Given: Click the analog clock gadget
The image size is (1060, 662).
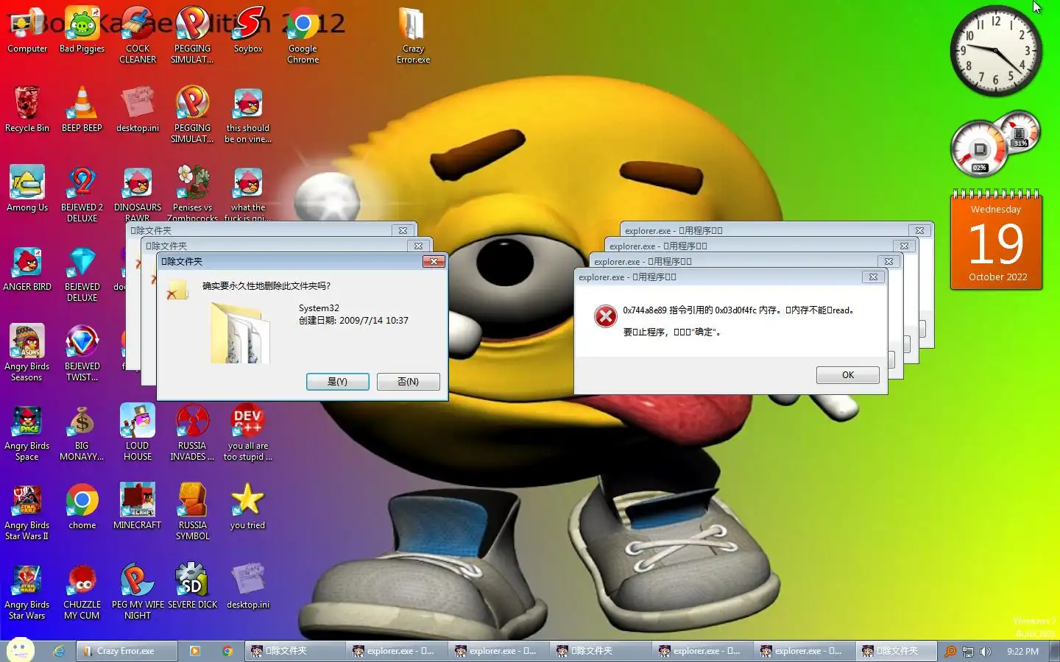Looking at the screenshot, I should [996, 51].
